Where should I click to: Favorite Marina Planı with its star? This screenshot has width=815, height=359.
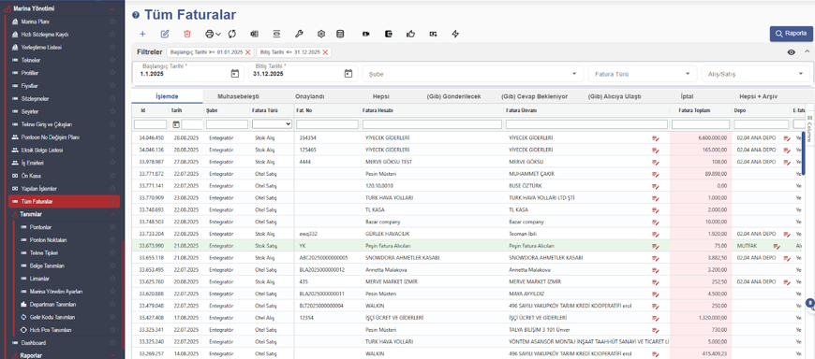(x=112, y=22)
